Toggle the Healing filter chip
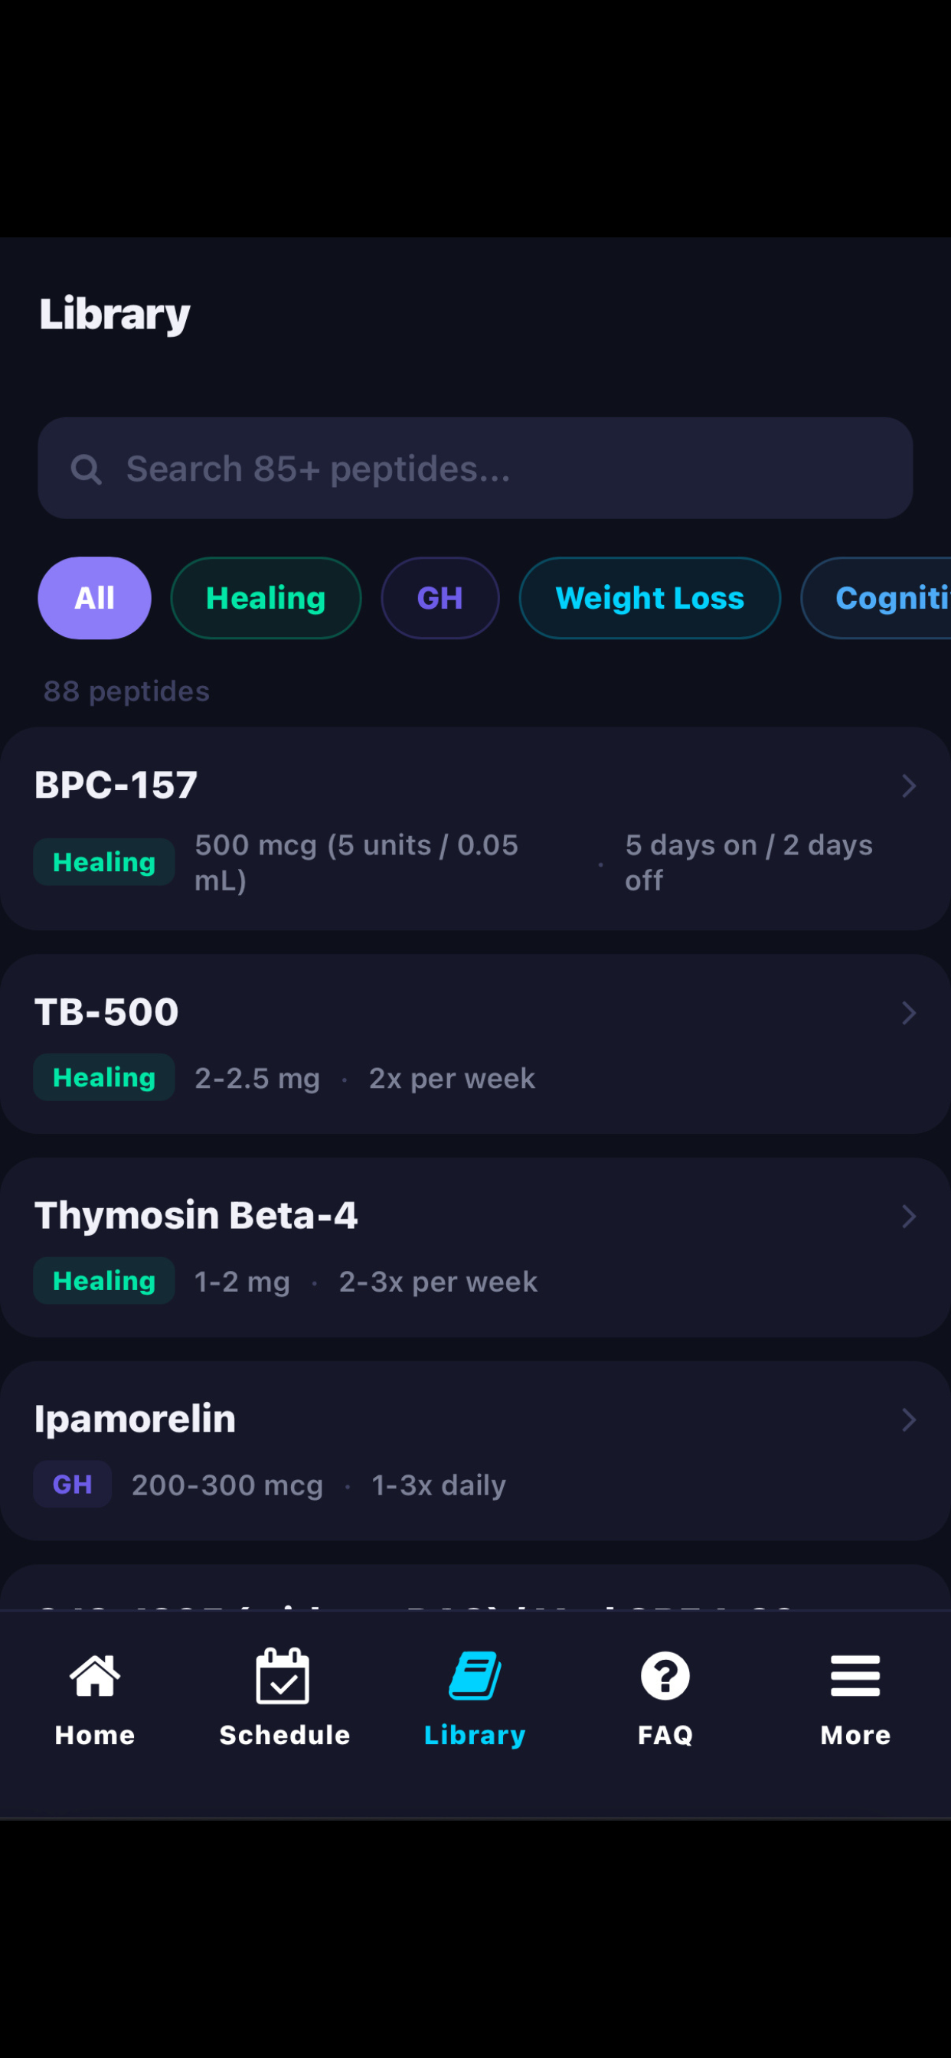This screenshot has height=2058, width=951. click(x=266, y=598)
